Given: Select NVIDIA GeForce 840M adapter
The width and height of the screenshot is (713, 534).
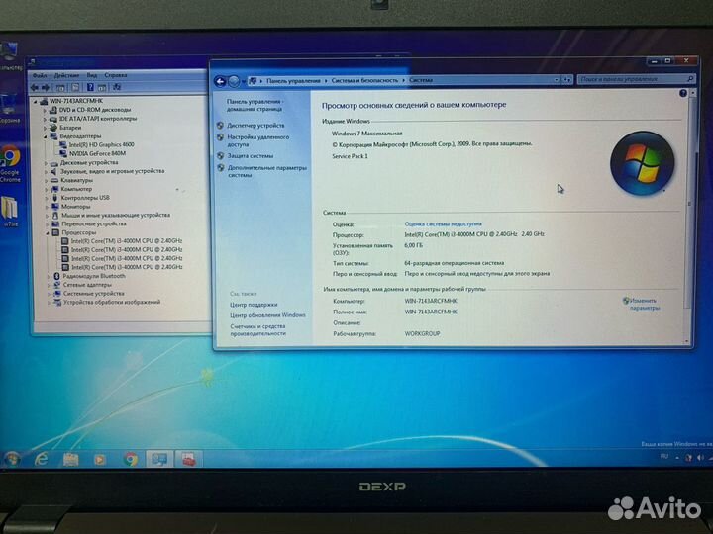Looking at the screenshot, I should pyautogui.click(x=97, y=153).
